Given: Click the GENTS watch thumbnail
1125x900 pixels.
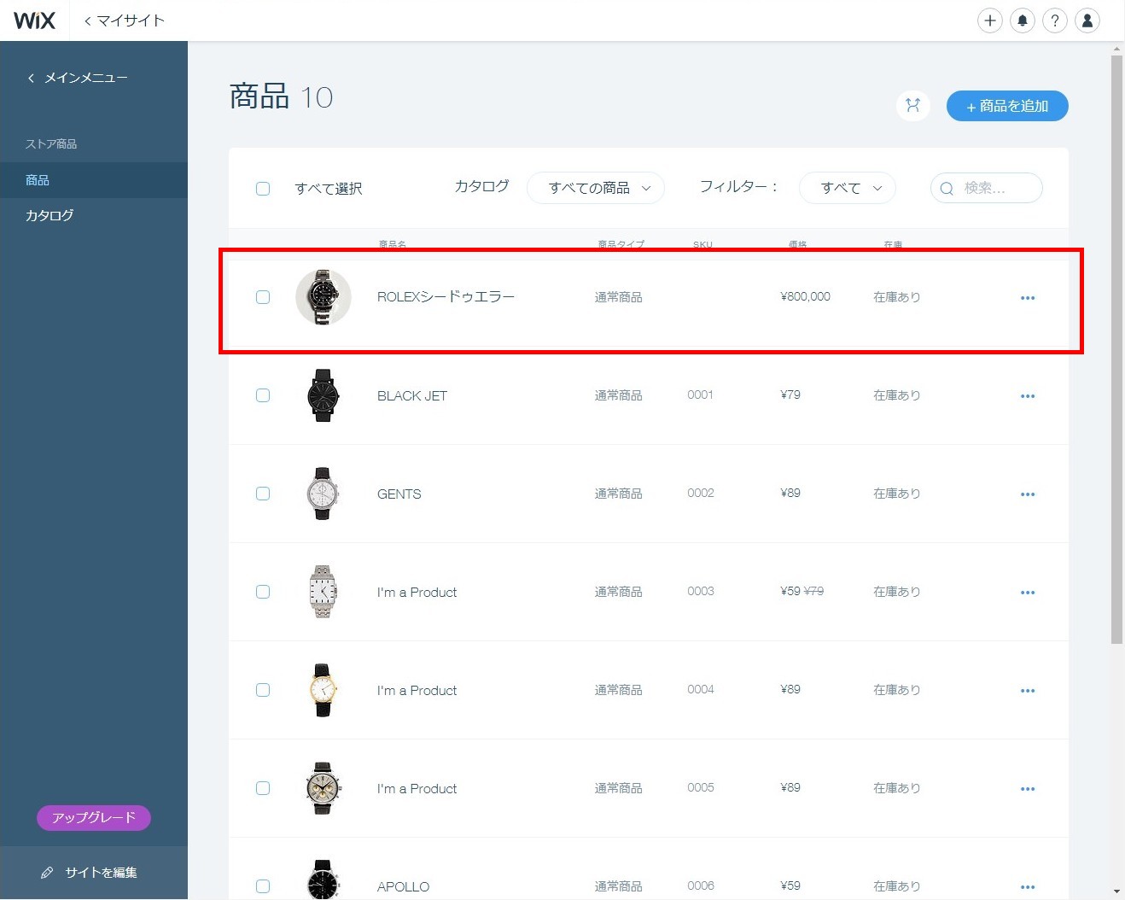Looking at the screenshot, I should (324, 494).
